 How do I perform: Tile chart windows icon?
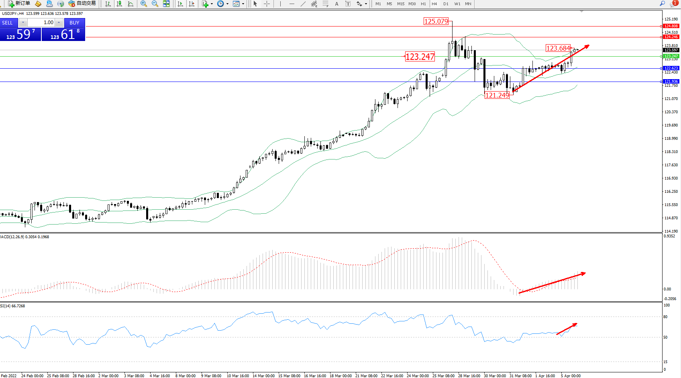pos(166,4)
